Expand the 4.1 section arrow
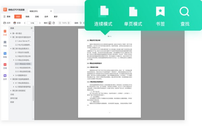The height and width of the screenshot is (126, 202). (x=14, y=83)
